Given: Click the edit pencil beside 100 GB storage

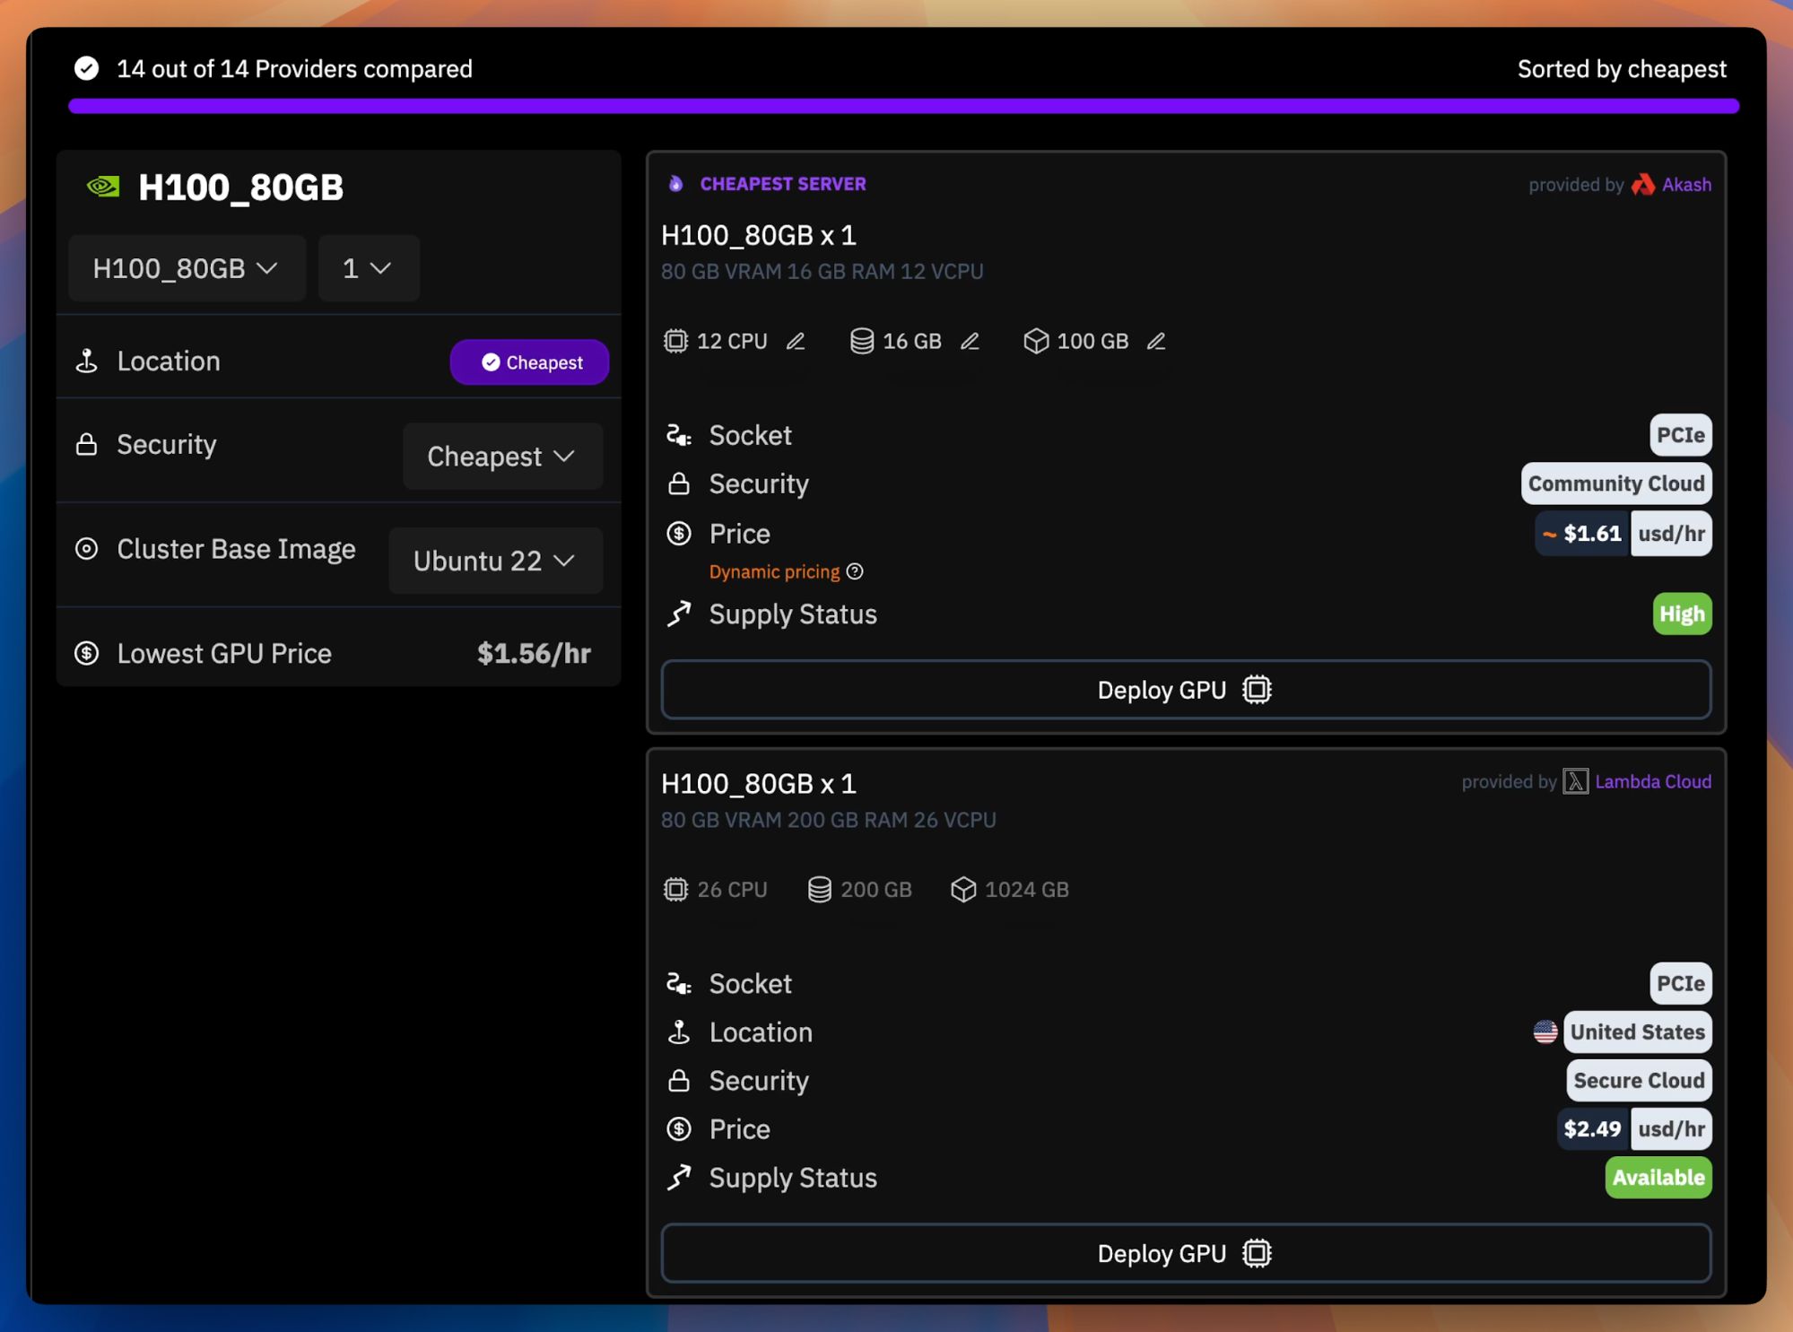Looking at the screenshot, I should pyautogui.click(x=1156, y=341).
